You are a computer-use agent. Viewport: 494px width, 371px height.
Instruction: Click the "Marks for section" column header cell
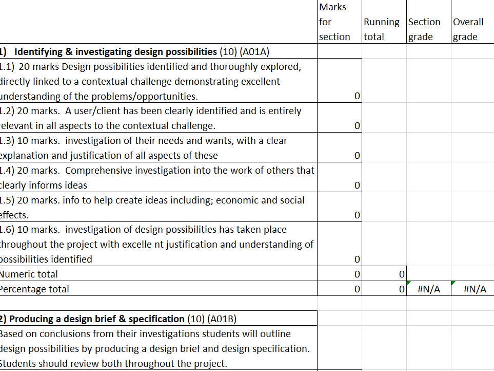(x=339, y=22)
